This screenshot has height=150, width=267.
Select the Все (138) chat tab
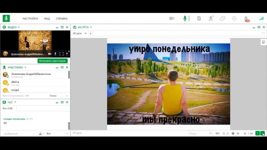click(x=8, y=108)
